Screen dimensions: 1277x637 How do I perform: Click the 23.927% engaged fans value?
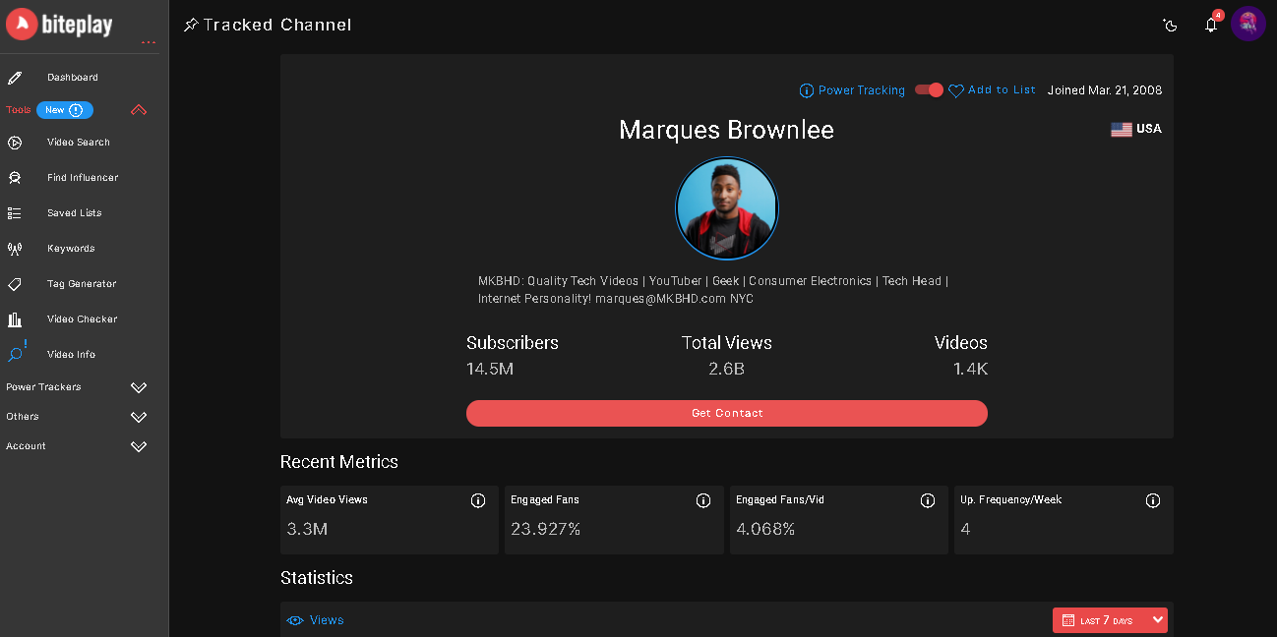(546, 529)
